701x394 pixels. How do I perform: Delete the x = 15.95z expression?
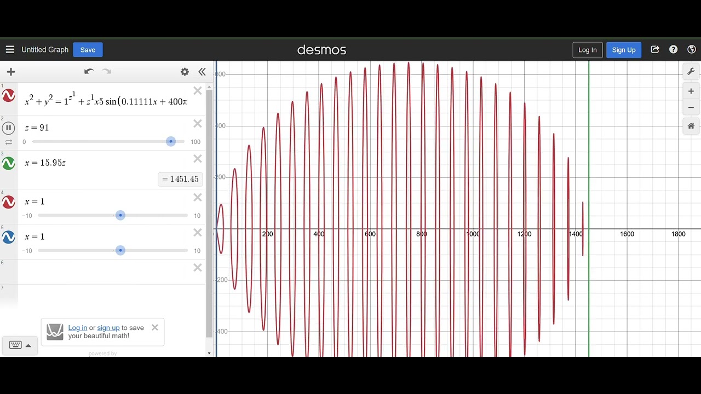coord(198,159)
